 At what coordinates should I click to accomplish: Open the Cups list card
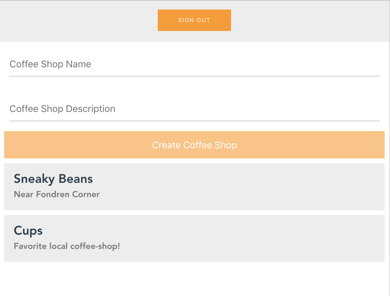point(194,238)
